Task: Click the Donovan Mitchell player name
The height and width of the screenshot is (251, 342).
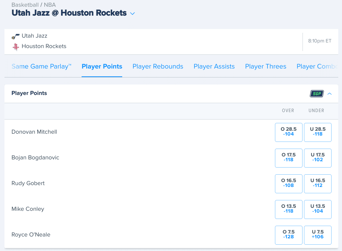Action: pyautogui.click(x=34, y=132)
